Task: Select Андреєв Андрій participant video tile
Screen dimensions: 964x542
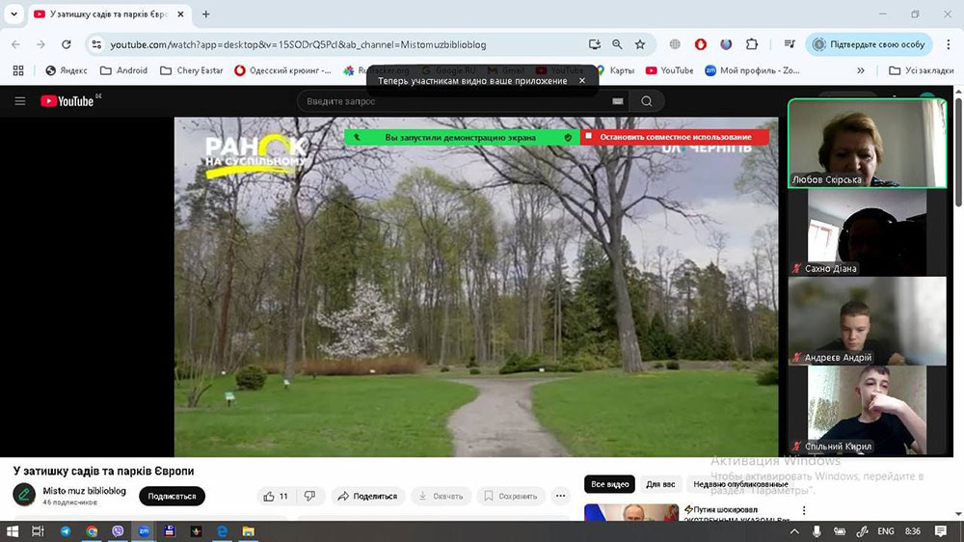Action: point(867,320)
